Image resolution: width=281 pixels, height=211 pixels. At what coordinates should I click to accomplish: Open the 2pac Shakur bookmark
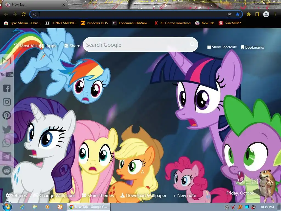coord(23,23)
